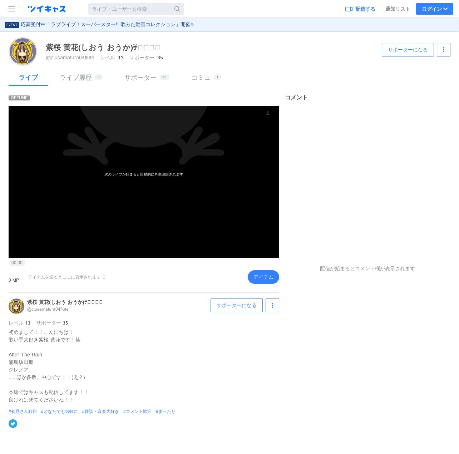Click the サポーター 35 count in the header
Viewport: 459px width, 454px height.
pyautogui.click(x=146, y=58)
